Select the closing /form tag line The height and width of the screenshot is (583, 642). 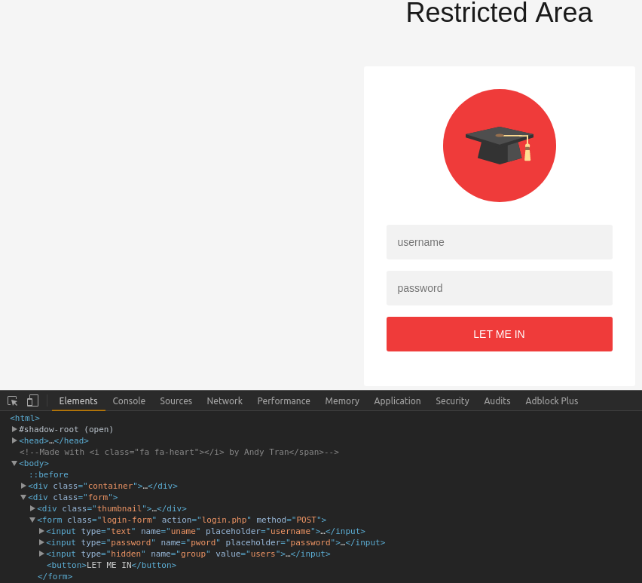tap(55, 576)
